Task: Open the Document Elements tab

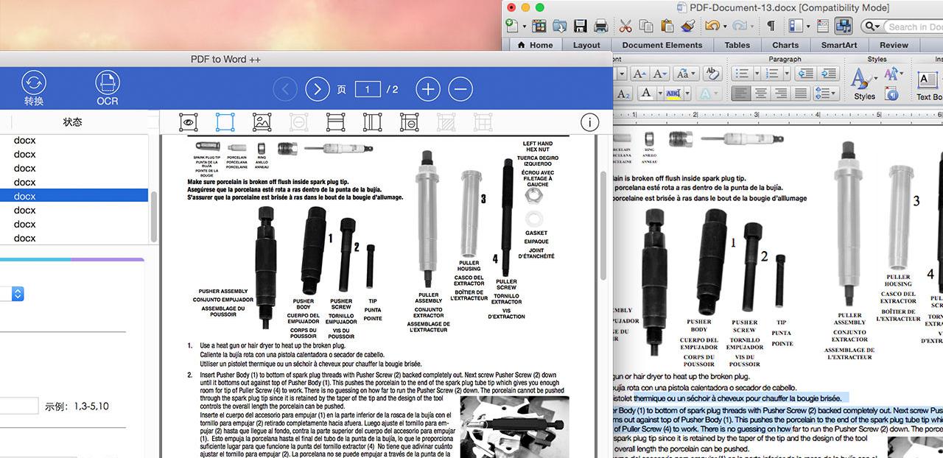Action: click(x=662, y=45)
